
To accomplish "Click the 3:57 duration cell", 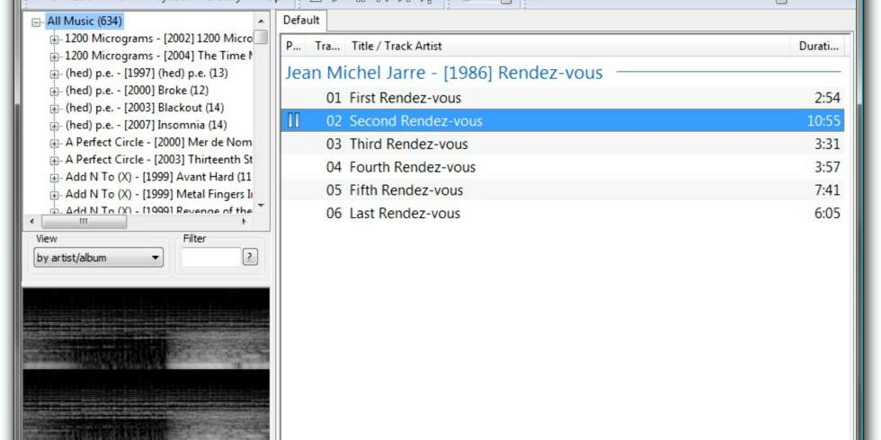I will (827, 167).
